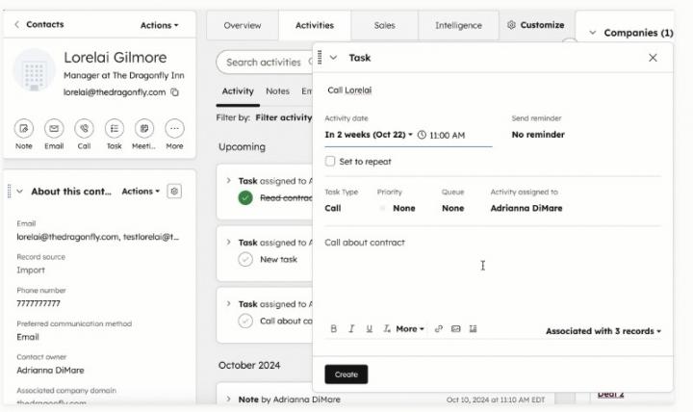Open About this contact Actions dropdown
Image resolution: width=693 pixels, height=412 pixels.
(x=141, y=192)
